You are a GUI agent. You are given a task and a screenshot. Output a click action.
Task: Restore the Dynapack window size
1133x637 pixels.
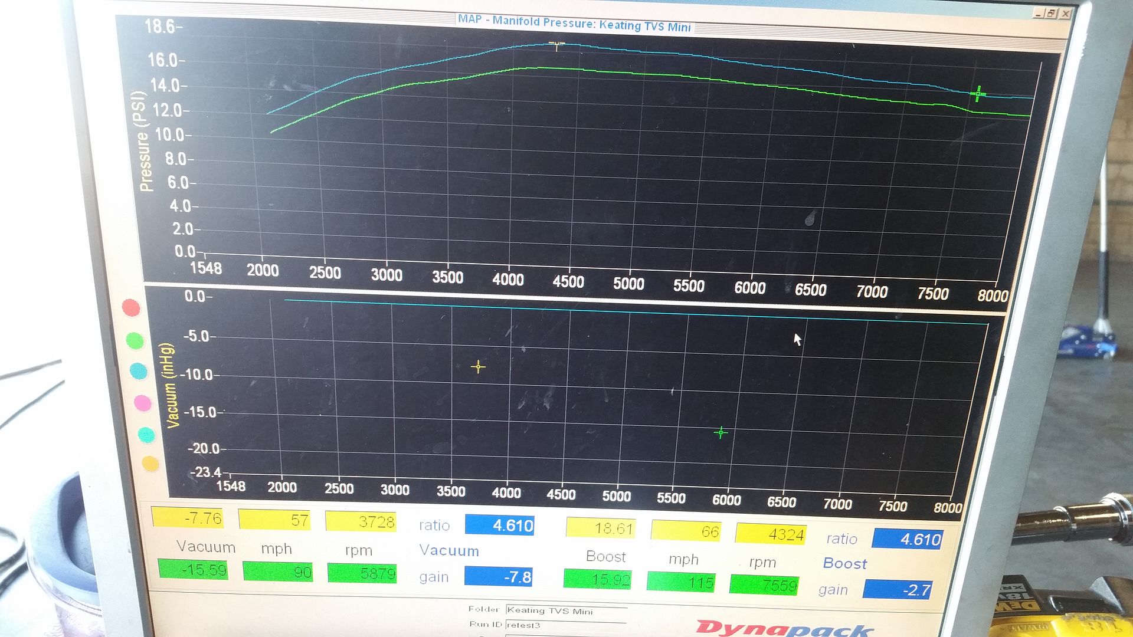[x=1052, y=13]
